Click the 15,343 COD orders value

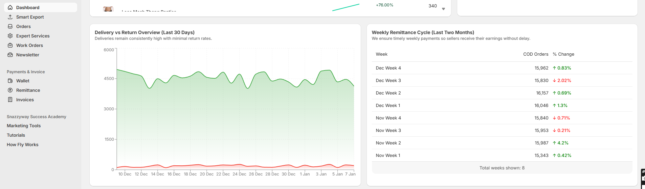coord(541,155)
